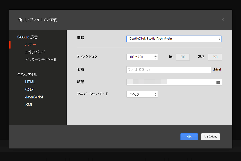Click the キャンセル button

coord(210,137)
